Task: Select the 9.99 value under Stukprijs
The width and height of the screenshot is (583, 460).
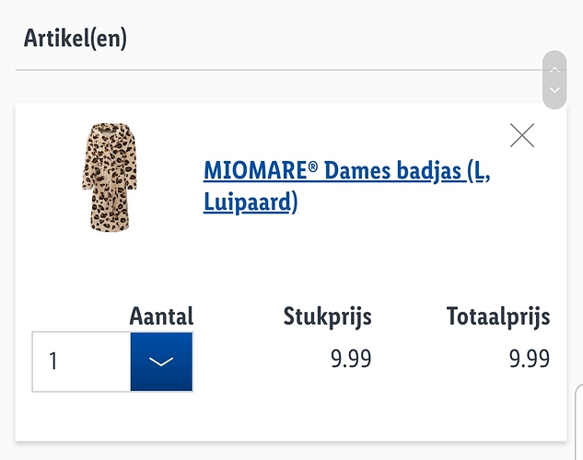Action: tap(351, 359)
